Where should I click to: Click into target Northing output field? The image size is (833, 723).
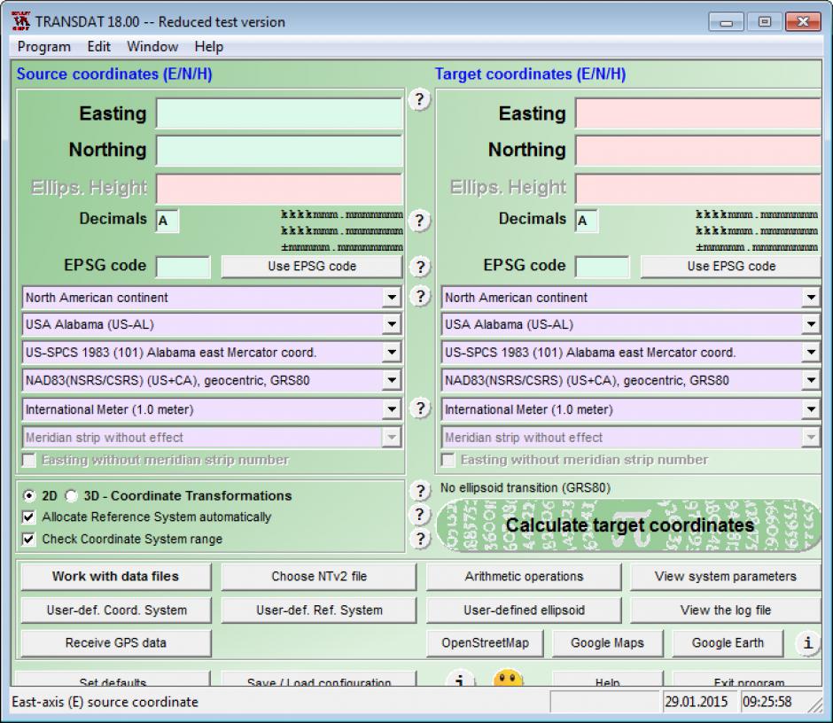coord(698,151)
